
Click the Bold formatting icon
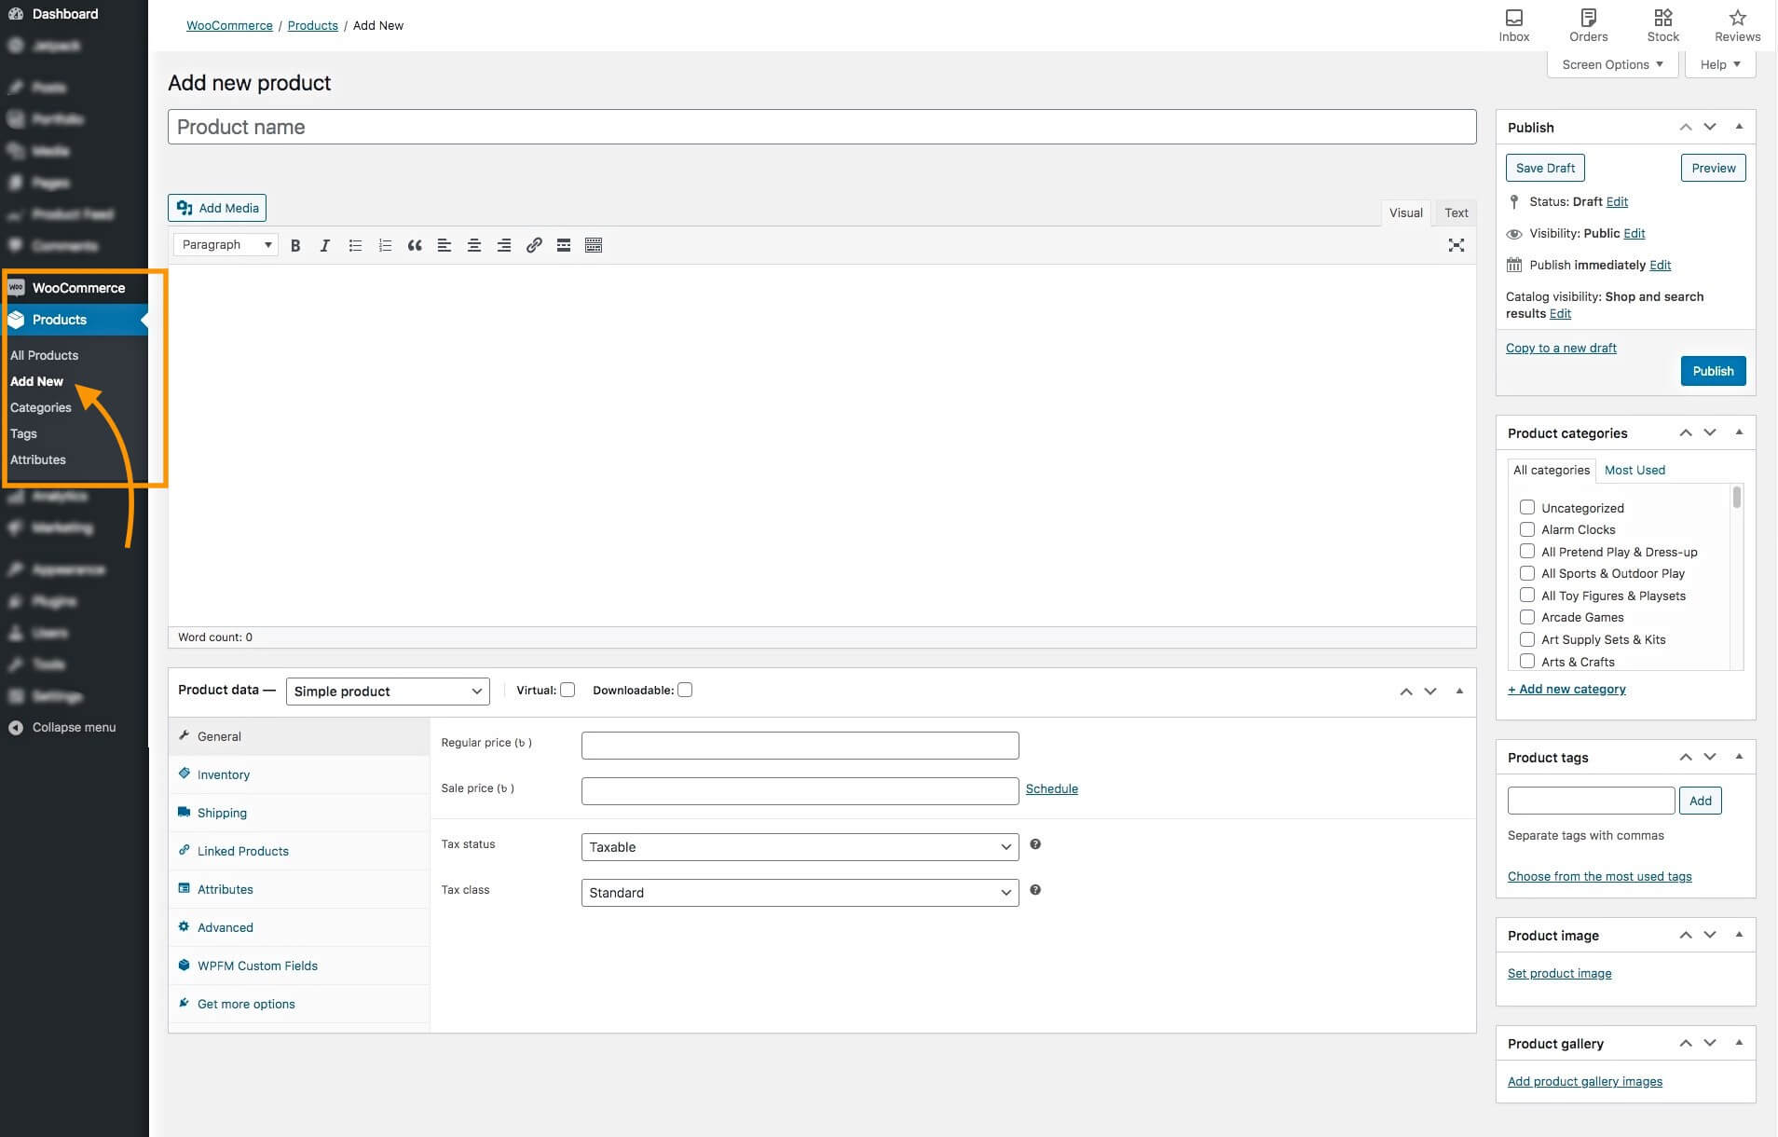coord(295,246)
